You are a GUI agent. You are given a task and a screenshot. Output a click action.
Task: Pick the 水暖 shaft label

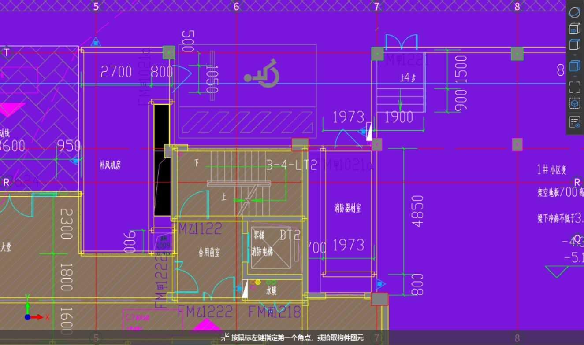(271, 290)
